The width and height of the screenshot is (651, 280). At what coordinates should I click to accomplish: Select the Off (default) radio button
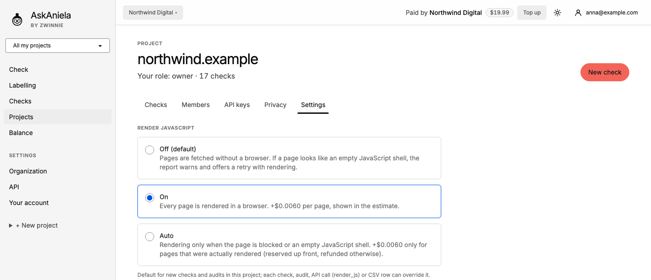click(150, 150)
